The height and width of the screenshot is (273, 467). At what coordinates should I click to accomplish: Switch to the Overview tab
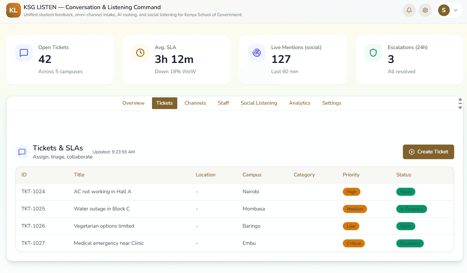coord(133,103)
